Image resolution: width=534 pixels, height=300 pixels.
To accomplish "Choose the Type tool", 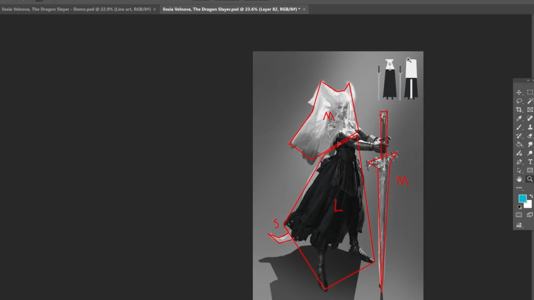I will point(530,162).
